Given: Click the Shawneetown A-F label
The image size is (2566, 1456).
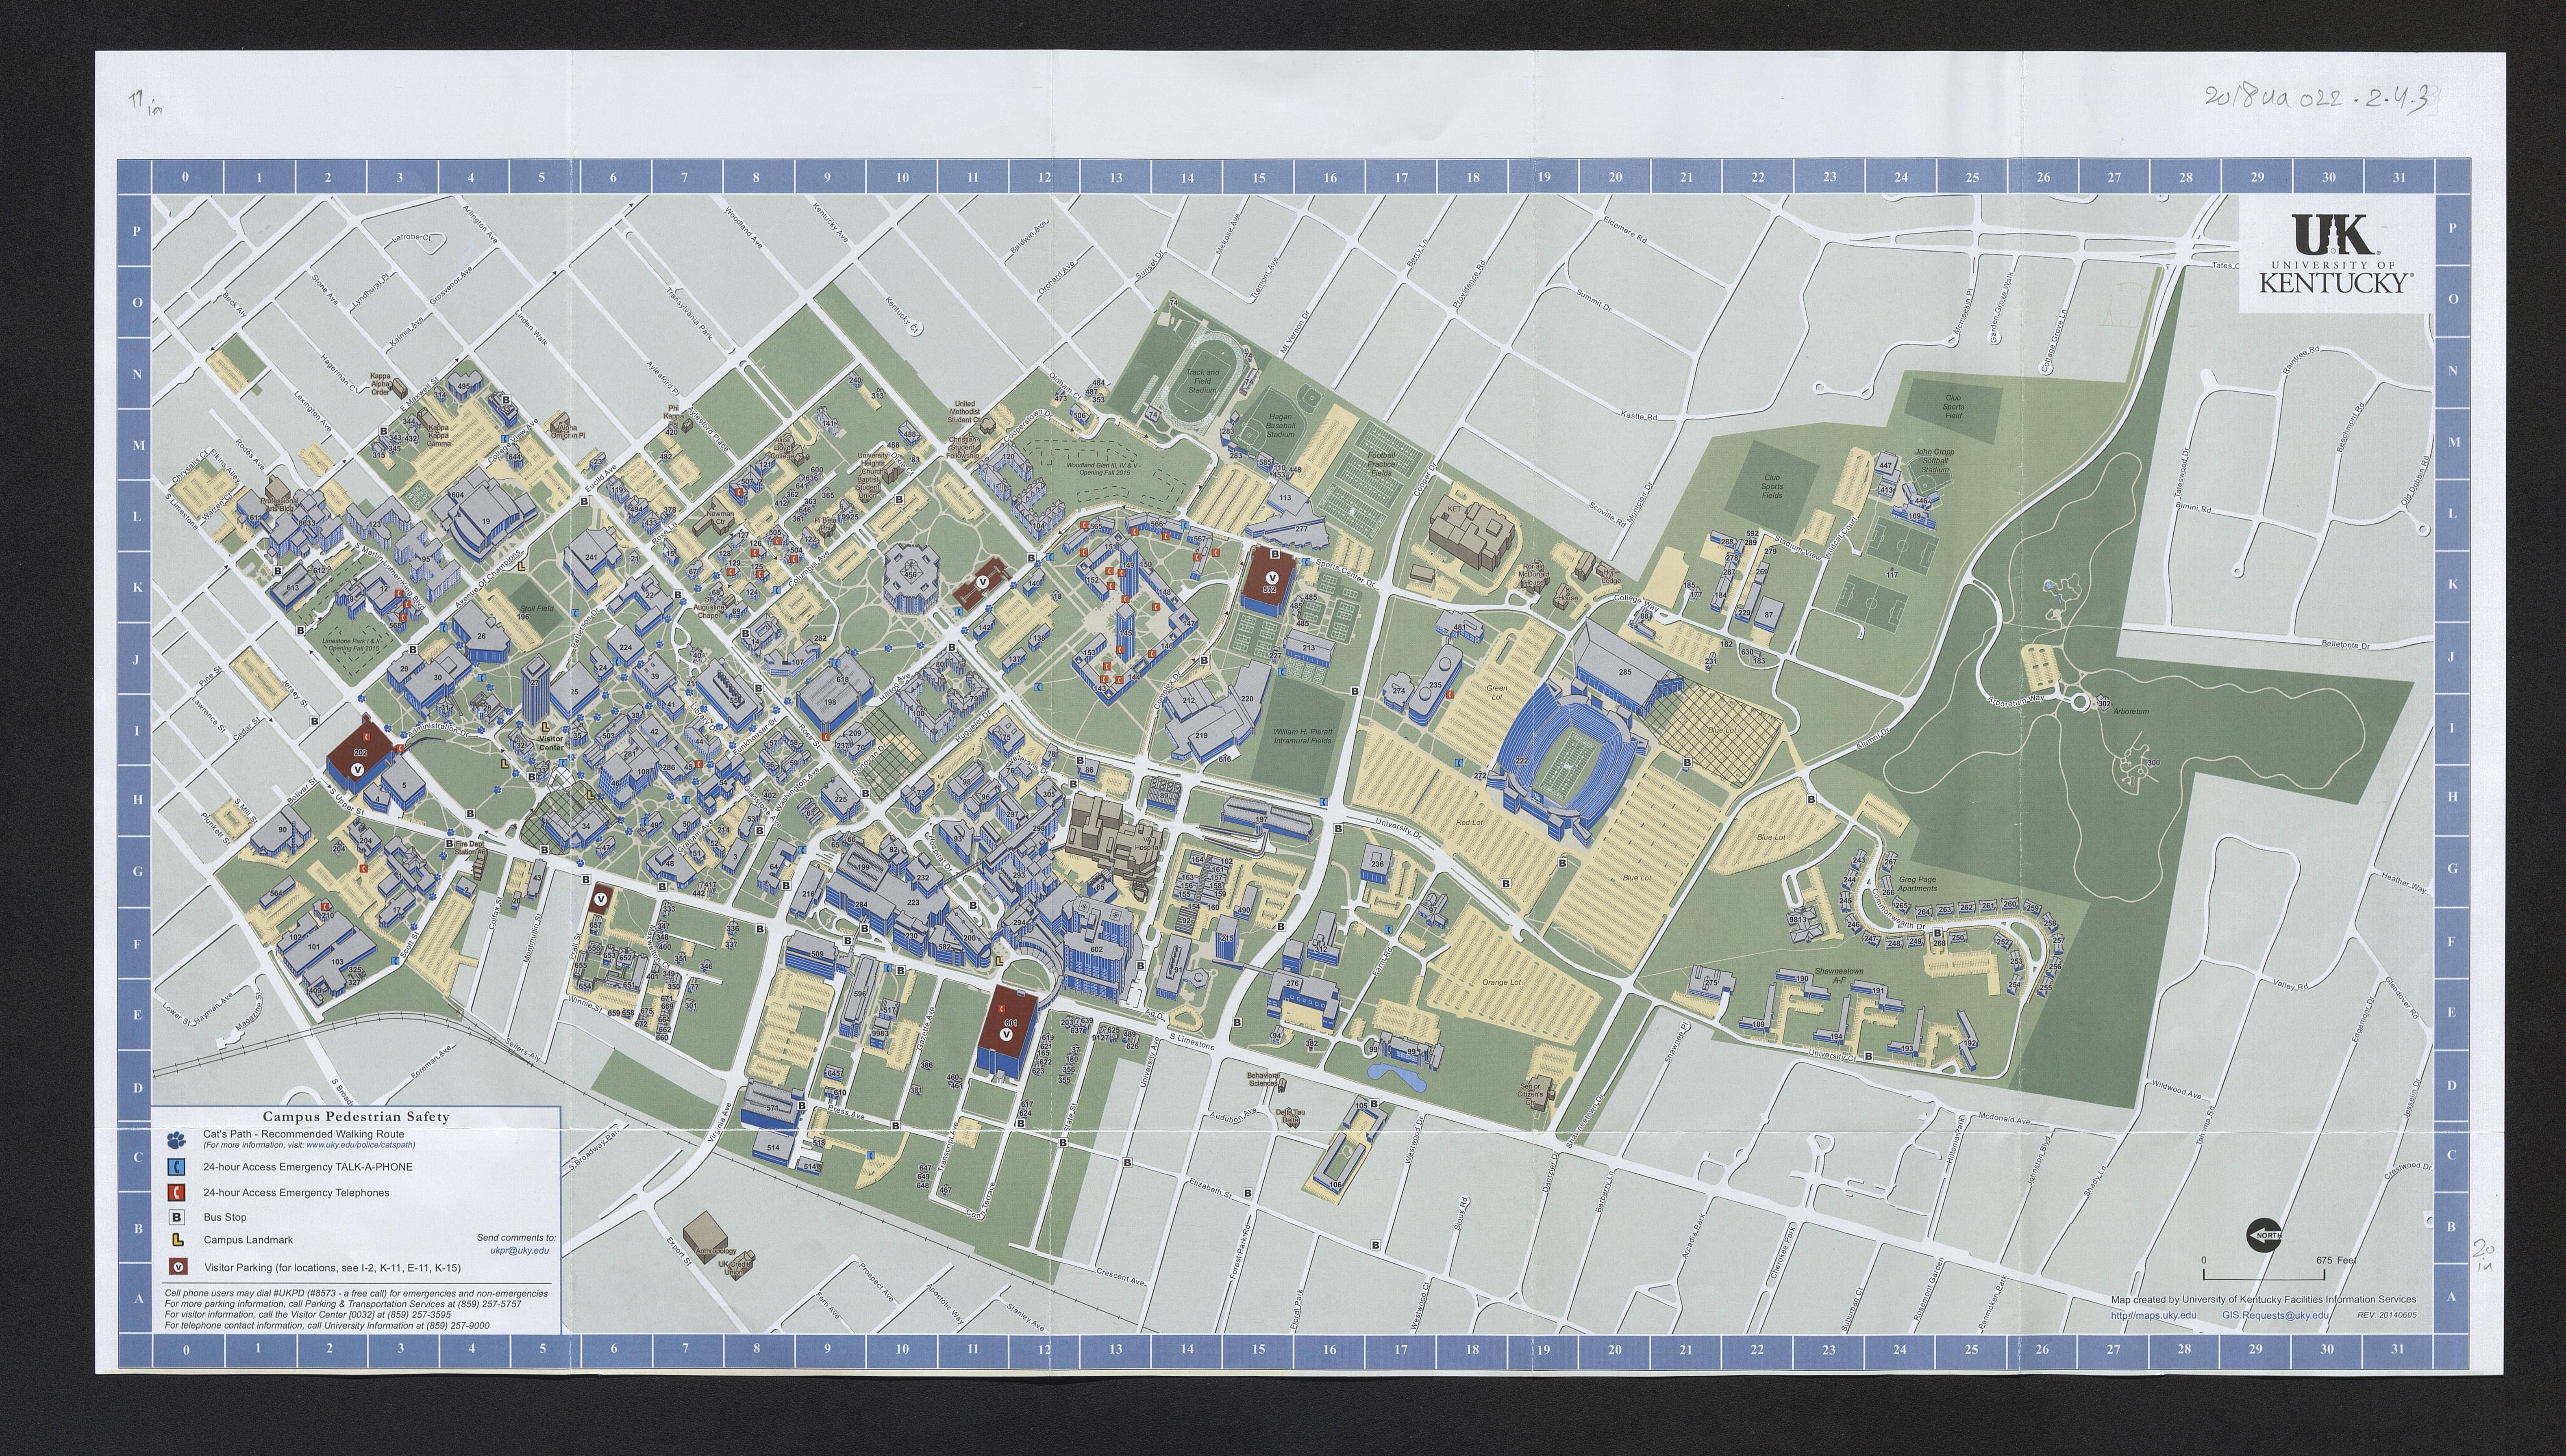Looking at the screenshot, I should [1839, 975].
